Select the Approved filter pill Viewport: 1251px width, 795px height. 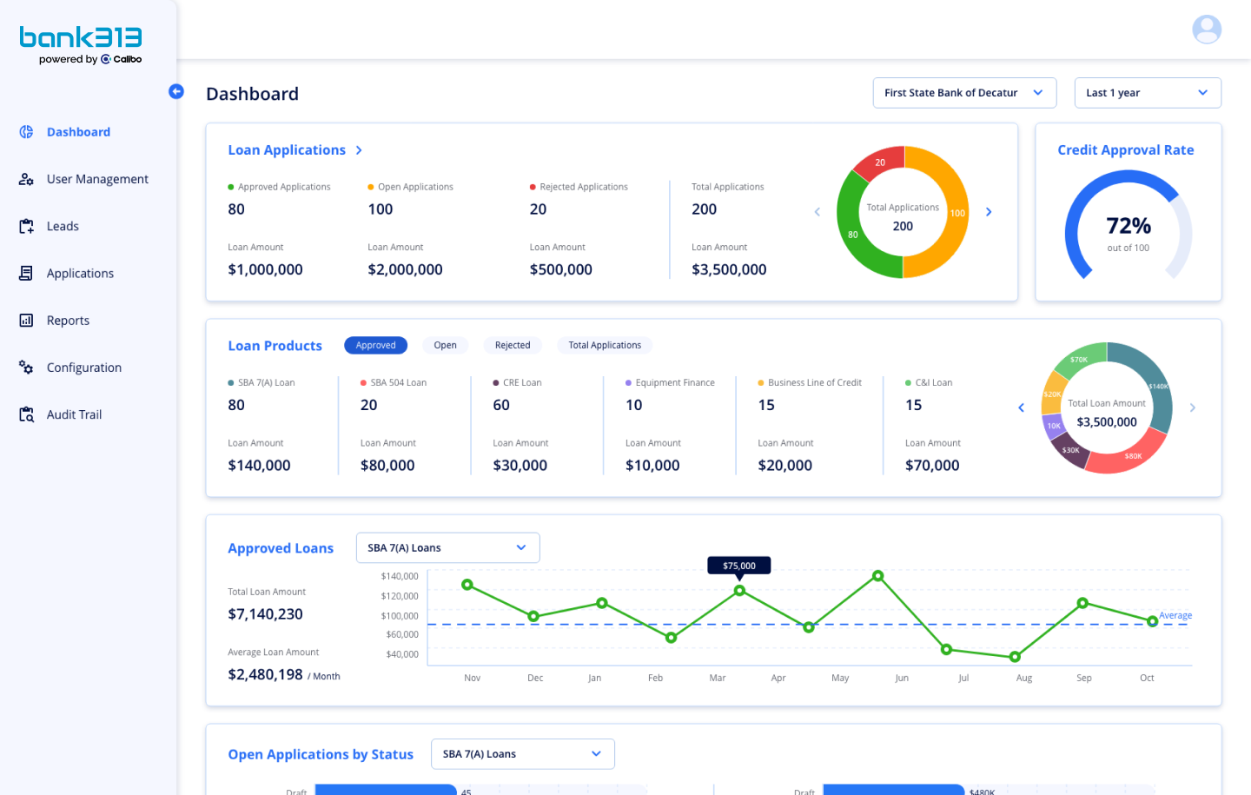click(375, 345)
